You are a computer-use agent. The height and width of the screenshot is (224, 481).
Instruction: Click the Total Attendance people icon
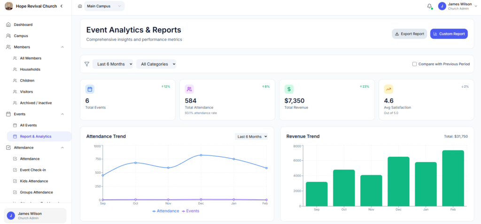tap(189, 89)
